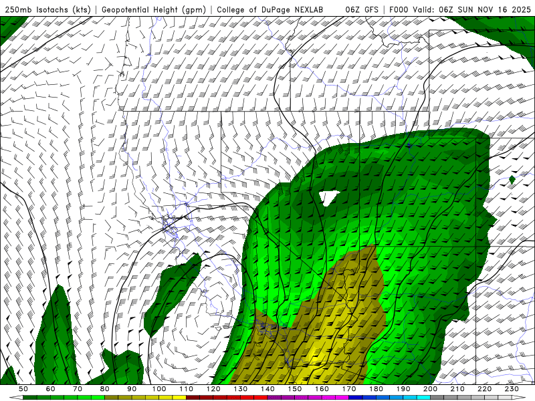The image size is (535, 401).
Task: Click the 170 label on the color scale
Action: (349, 389)
